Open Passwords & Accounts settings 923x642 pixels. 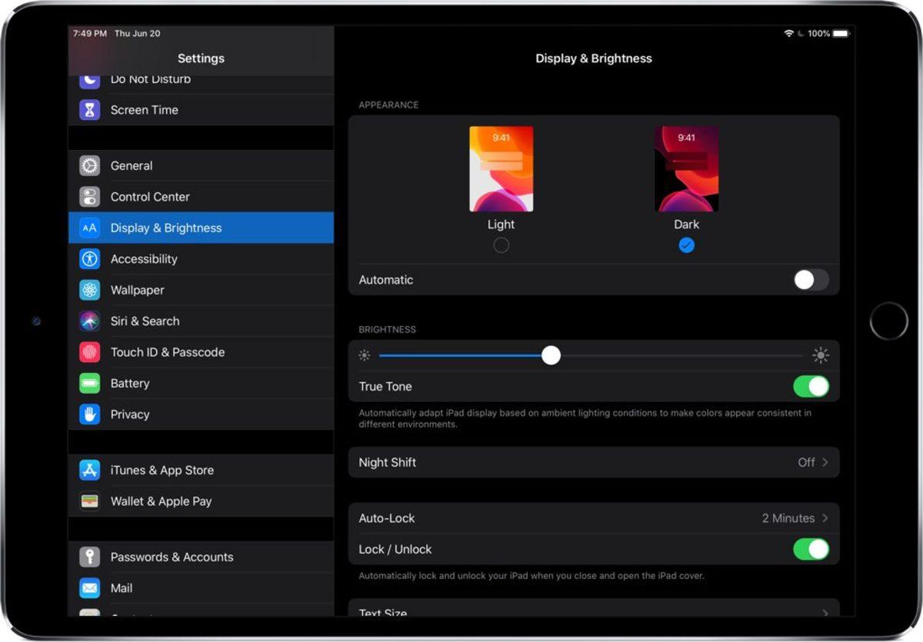172,557
